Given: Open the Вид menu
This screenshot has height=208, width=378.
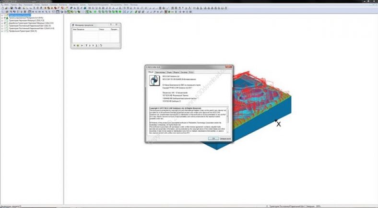Looking at the screenshot, I should [20, 5].
